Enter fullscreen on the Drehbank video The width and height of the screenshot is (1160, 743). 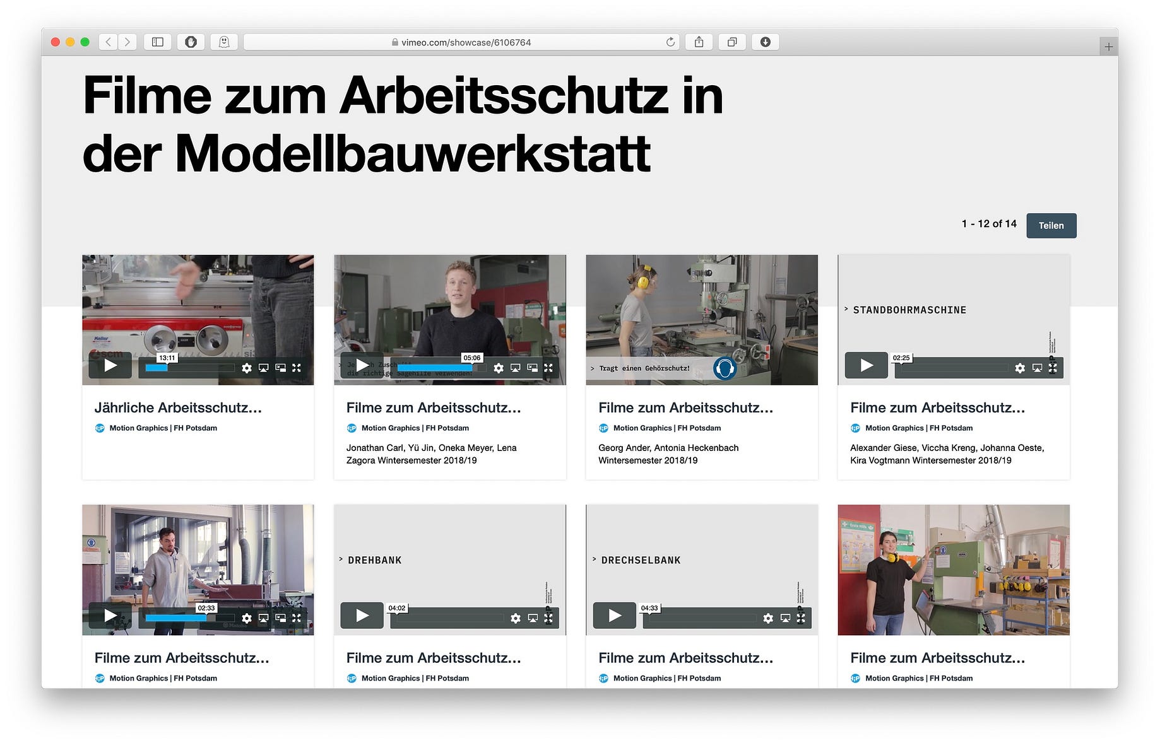[x=548, y=618]
